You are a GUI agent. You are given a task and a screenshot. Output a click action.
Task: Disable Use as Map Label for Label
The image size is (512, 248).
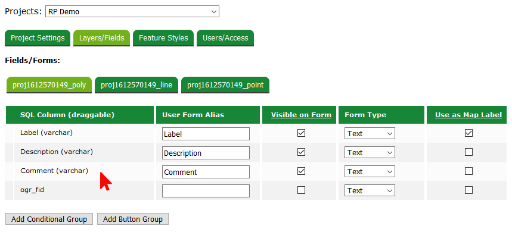[468, 133]
